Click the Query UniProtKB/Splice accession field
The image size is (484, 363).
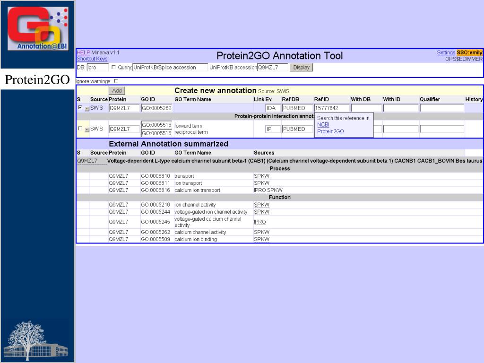(170, 67)
